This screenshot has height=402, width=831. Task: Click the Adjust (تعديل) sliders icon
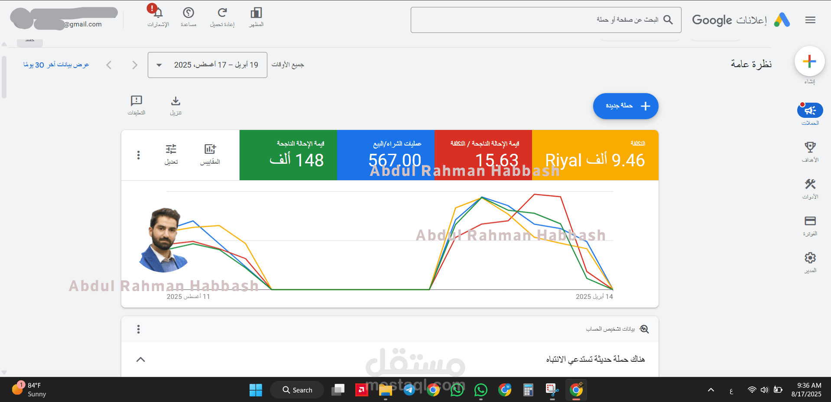[x=171, y=155]
